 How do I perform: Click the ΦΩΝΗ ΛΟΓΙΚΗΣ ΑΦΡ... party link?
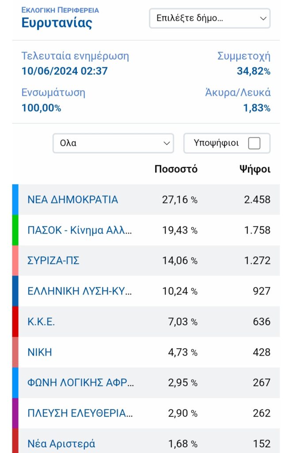[80, 383]
